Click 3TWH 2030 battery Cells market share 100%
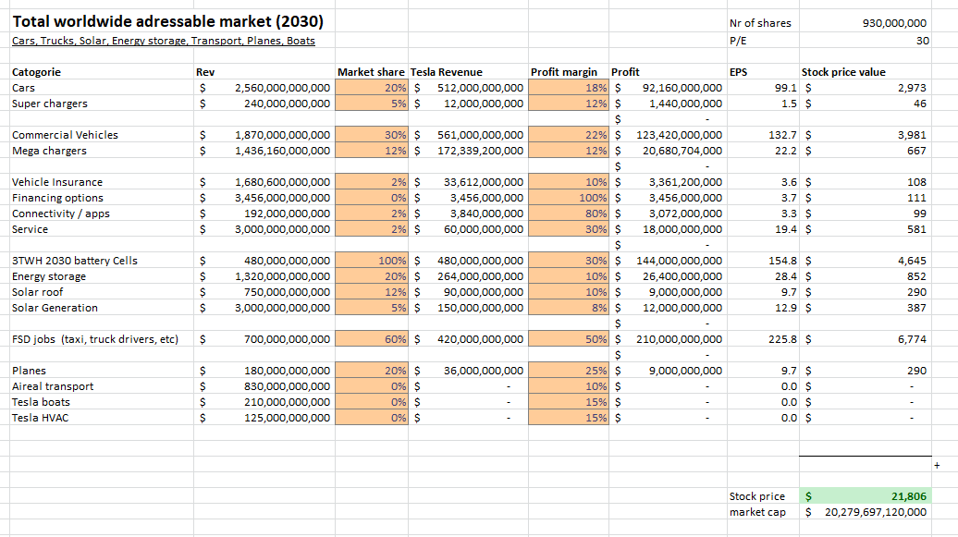The height and width of the screenshot is (537, 958). [372, 261]
